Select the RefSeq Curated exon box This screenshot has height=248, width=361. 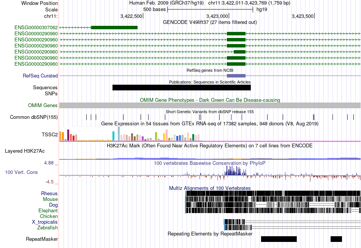point(236,76)
